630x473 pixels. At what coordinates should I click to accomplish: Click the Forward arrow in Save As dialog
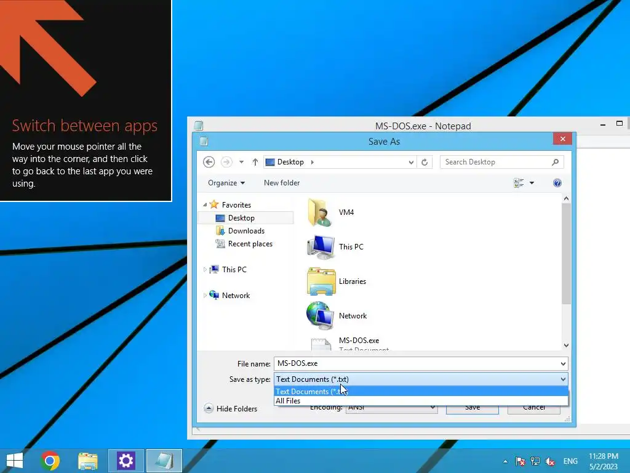click(226, 162)
